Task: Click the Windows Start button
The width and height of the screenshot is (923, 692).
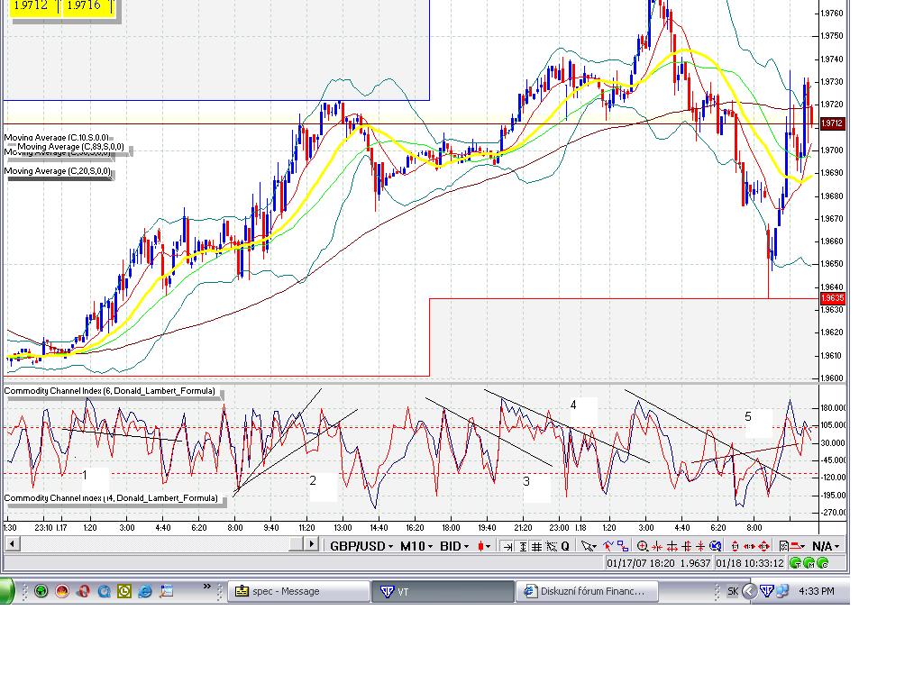Action: point(7,591)
